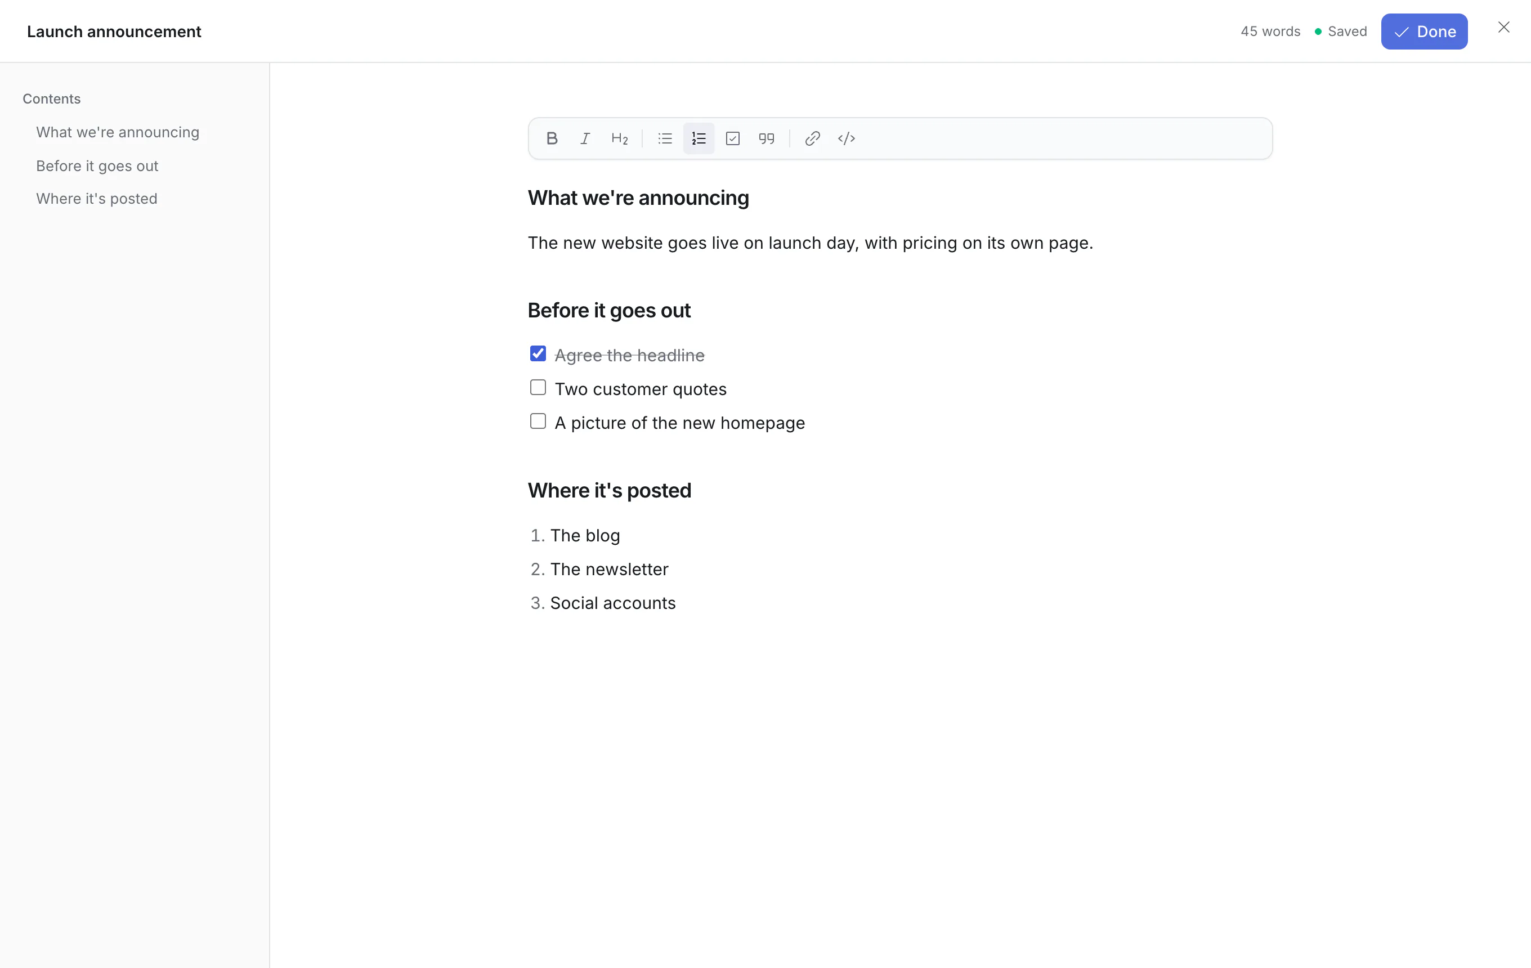Click the "What we're announcing" heading in document

tap(638, 198)
